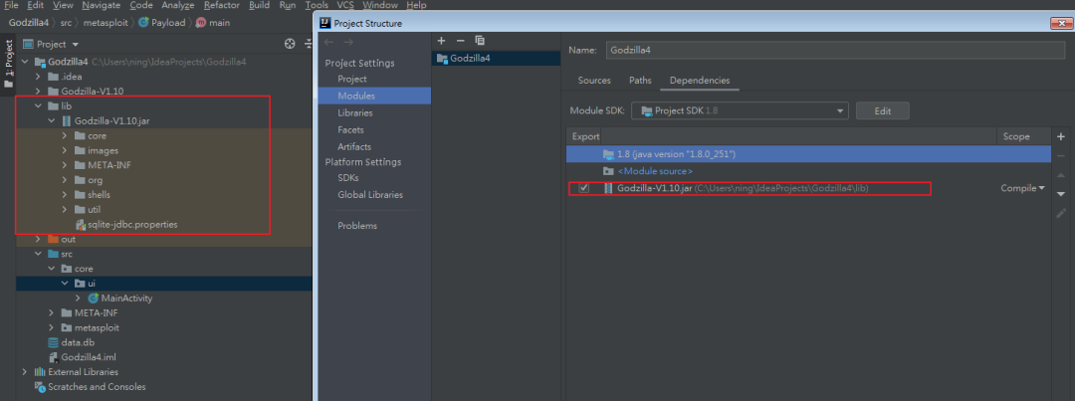Viewport: 1075px width, 401px height.
Task: Open the Refactor menu
Action: pos(222,5)
